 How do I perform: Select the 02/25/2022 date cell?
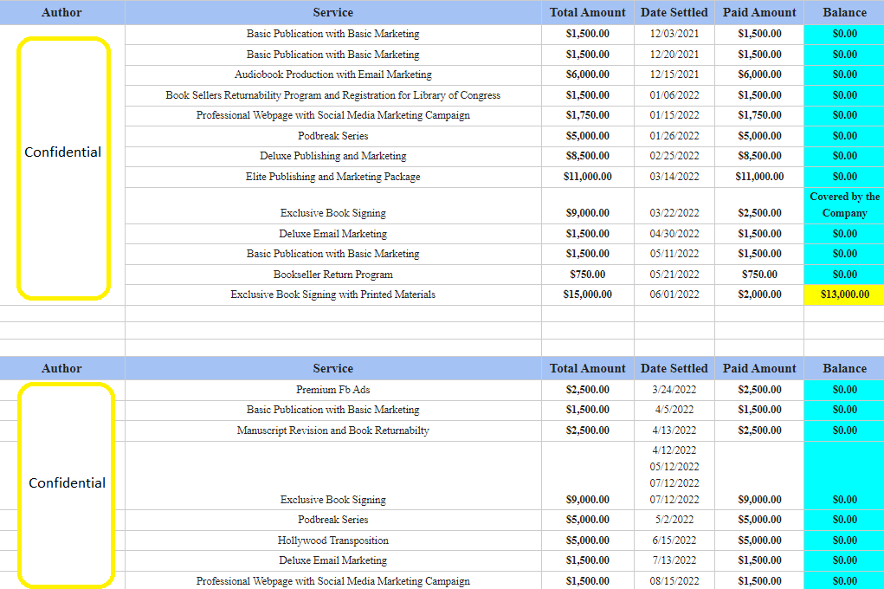click(x=674, y=156)
